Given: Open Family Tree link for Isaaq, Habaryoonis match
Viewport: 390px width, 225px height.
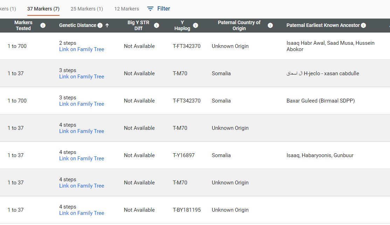Looking at the screenshot, I should 82,159.
